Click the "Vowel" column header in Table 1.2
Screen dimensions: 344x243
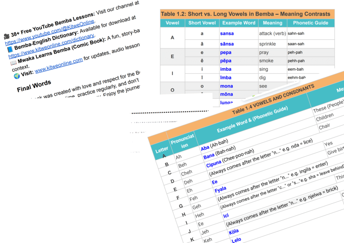172,23
